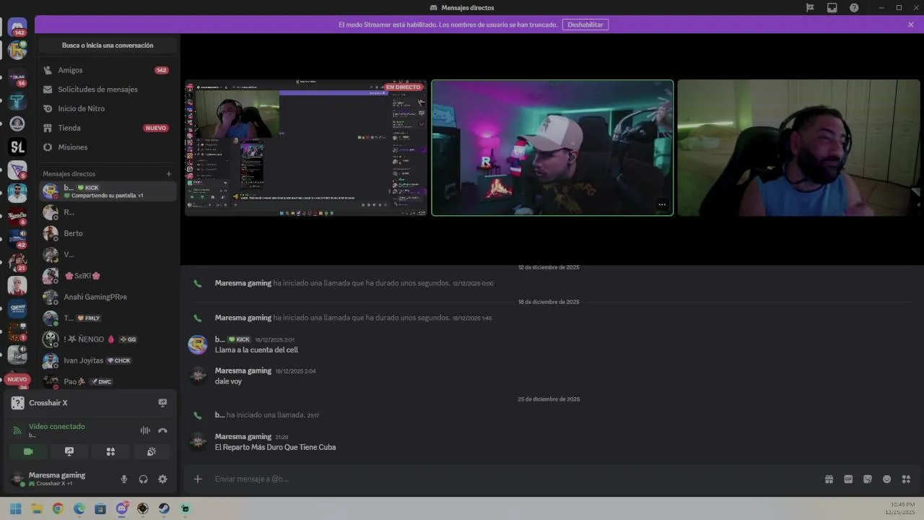Open the emoji picker
The image size is (924, 520).
(x=887, y=479)
